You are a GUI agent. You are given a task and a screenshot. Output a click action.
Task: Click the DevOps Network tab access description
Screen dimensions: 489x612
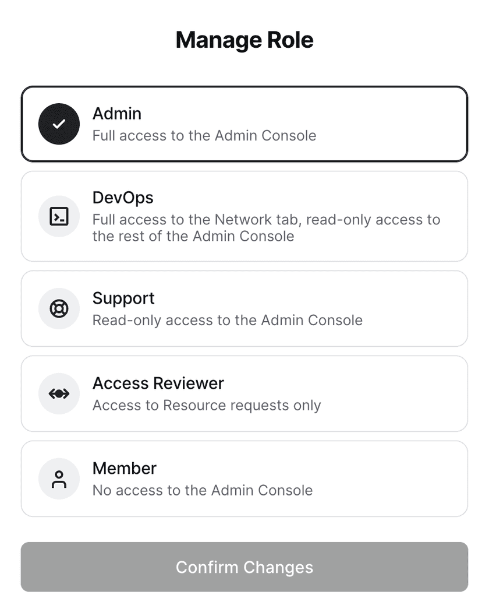266,228
